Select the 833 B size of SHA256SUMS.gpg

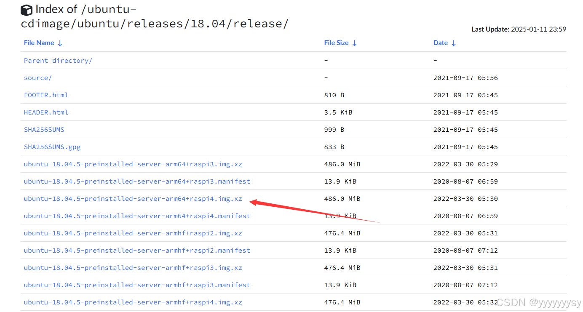(x=334, y=147)
